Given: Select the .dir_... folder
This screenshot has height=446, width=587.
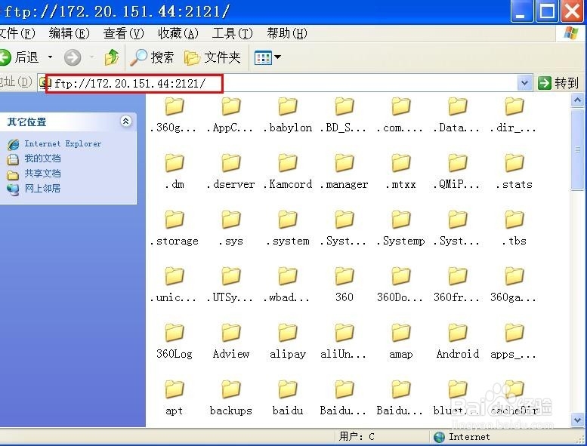Looking at the screenshot, I should 514,114.
